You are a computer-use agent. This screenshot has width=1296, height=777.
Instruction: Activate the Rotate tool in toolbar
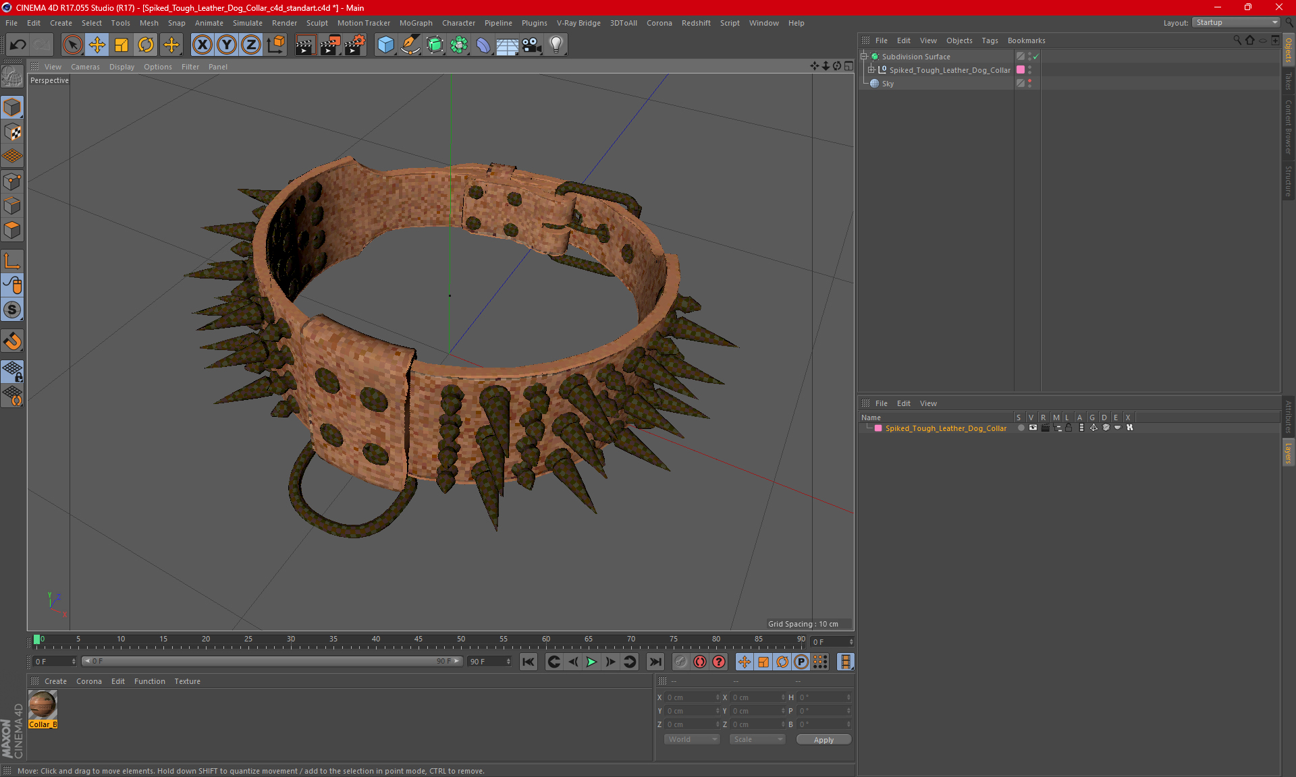click(146, 45)
